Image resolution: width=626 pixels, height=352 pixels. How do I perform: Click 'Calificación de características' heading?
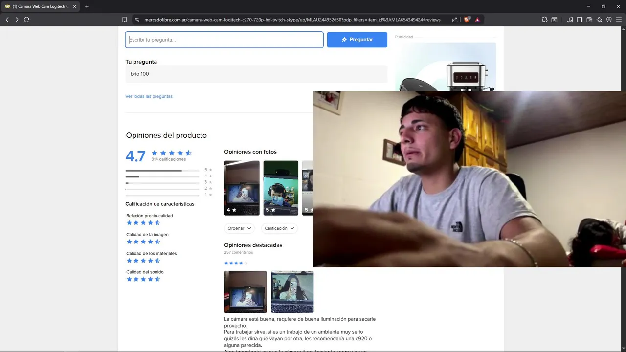(x=159, y=204)
